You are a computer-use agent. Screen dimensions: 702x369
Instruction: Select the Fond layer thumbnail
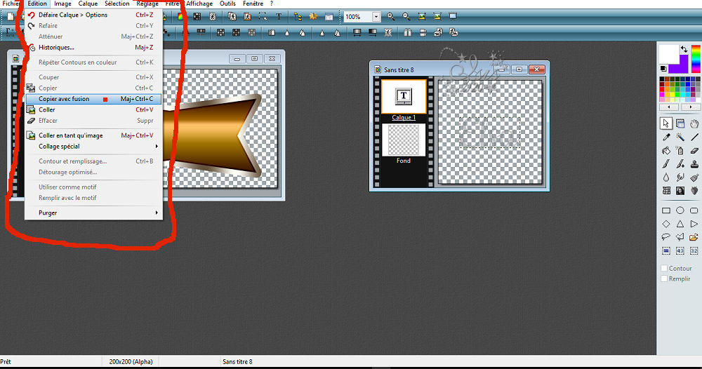pyautogui.click(x=403, y=140)
